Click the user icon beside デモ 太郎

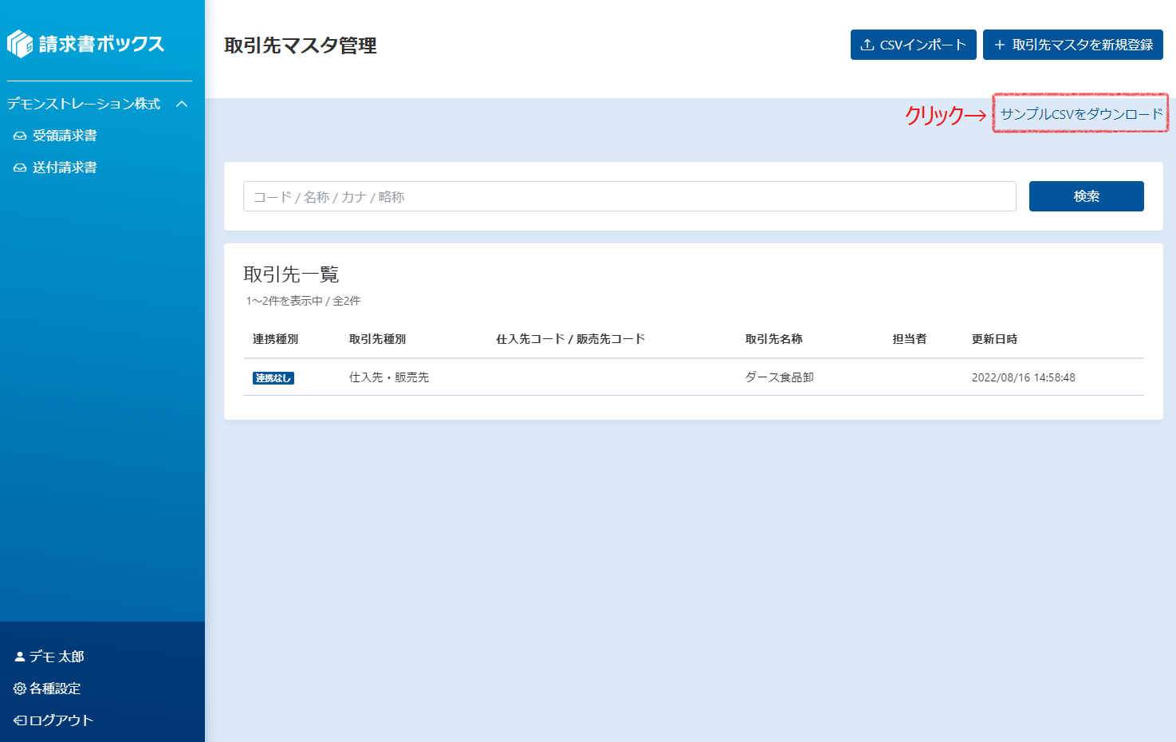[x=20, y=657]
